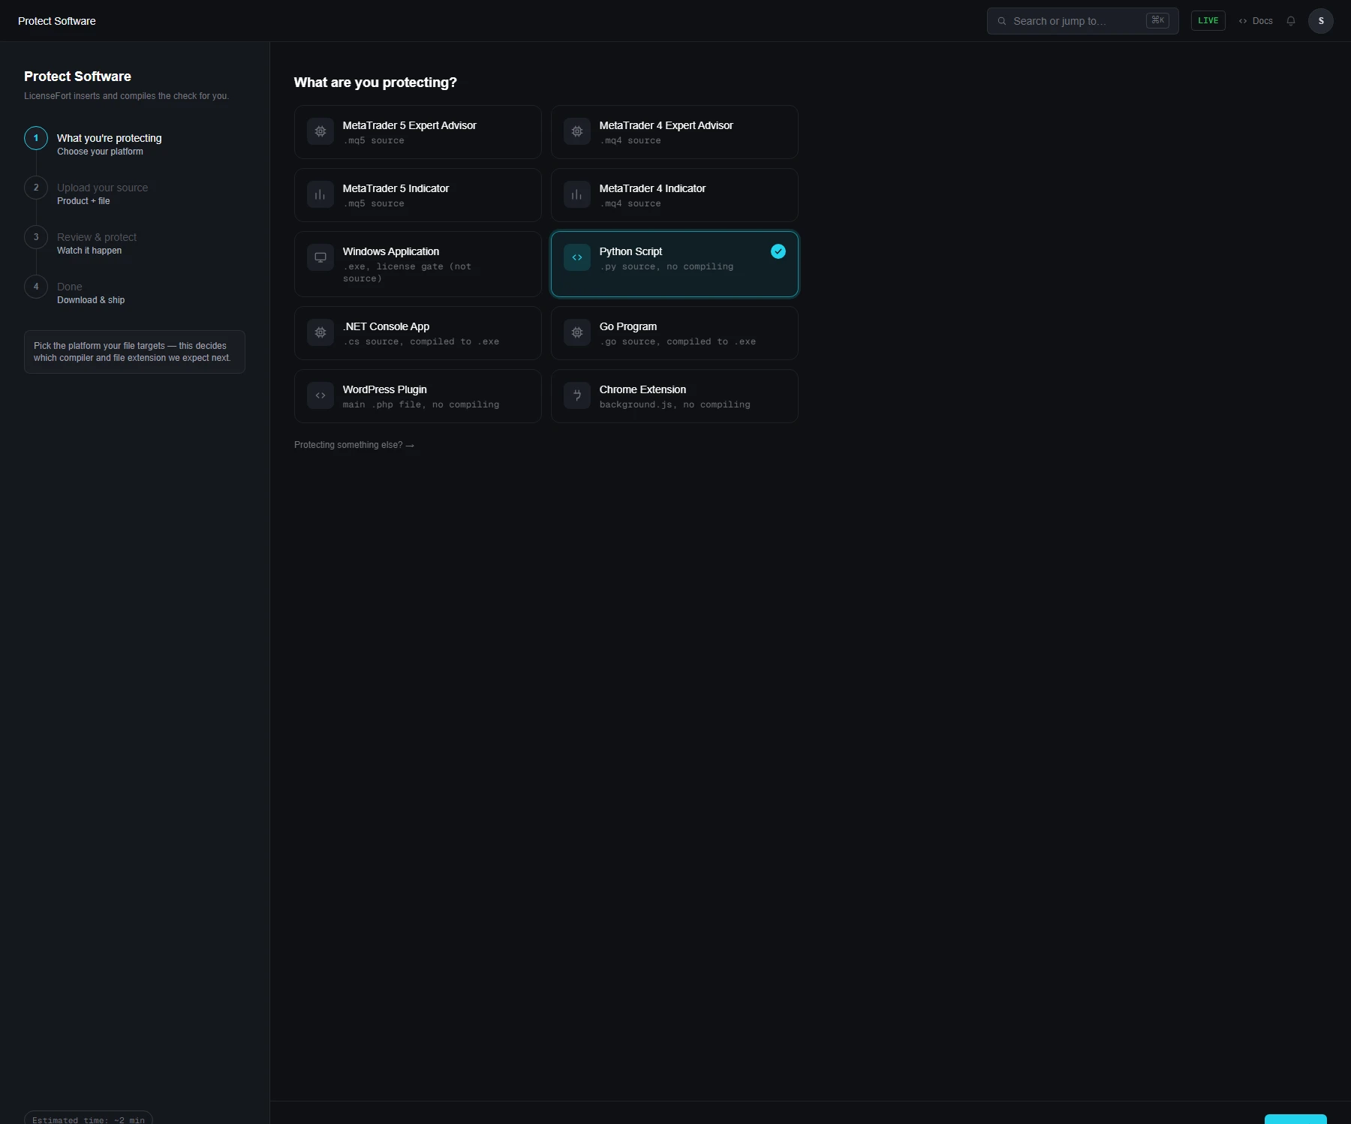This screenshot has height=1124, width=1351.
Task: Click the bar chart icon on MetaTrader 5 Indicator
Action: tap(320, 194)
